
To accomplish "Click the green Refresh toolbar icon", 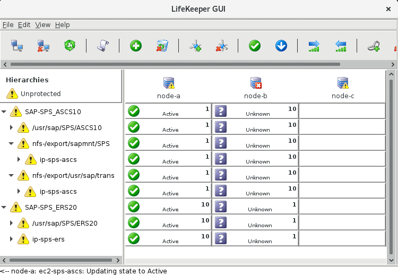I will (x=70, y=46).
